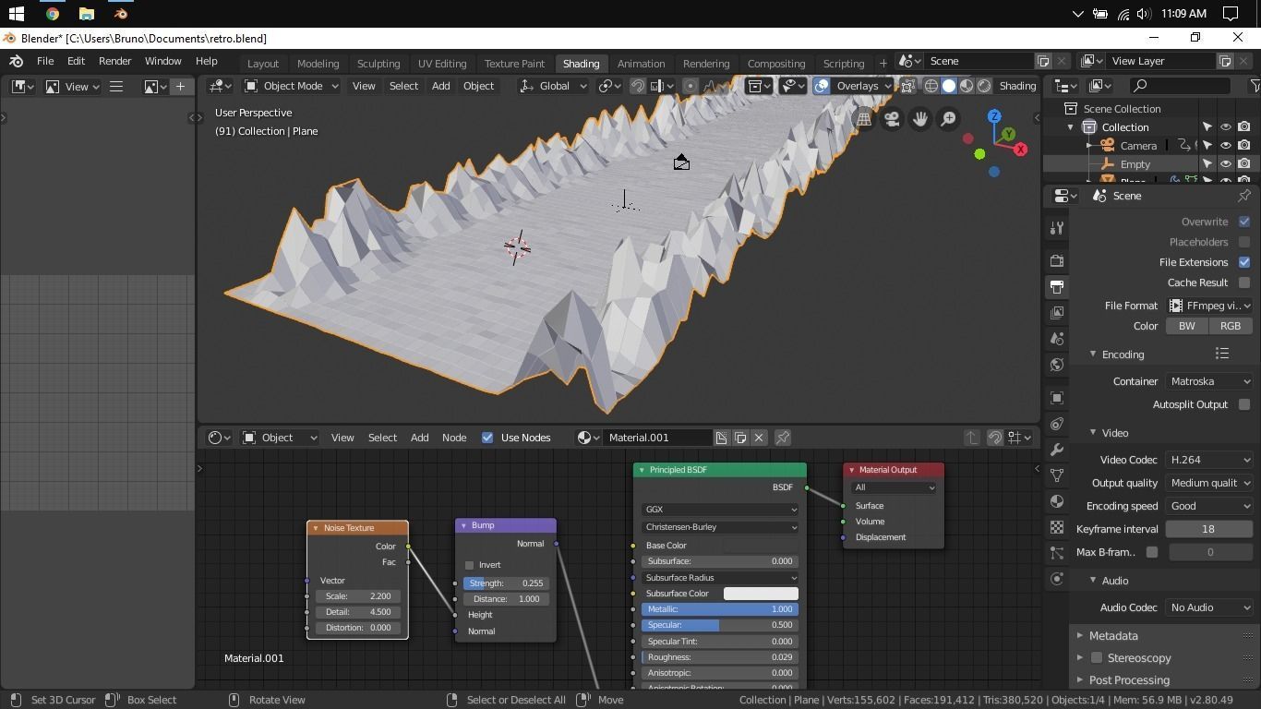Open the Video Codec H.264 dropdown
Screen dimensions: 1261x709
coord(1209,460)
